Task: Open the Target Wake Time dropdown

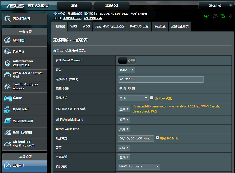Action: click(x=124, y=129)
